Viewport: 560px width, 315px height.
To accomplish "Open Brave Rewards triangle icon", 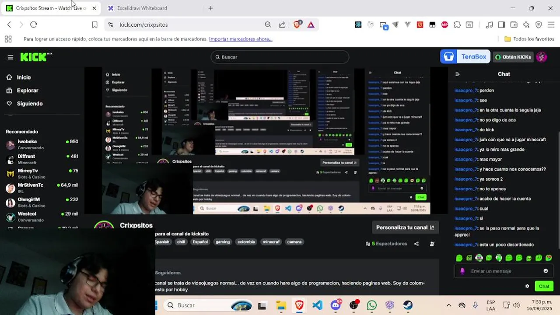I will pyautogui.click(x=311, y=24).
